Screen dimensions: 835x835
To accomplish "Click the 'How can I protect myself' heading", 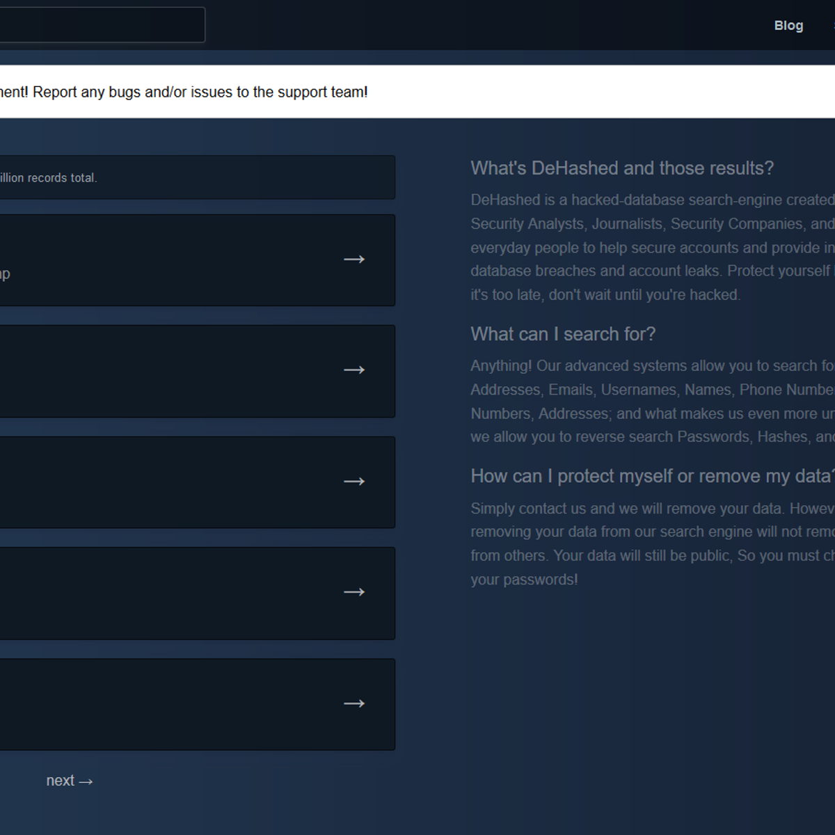I will pos(651,476).
